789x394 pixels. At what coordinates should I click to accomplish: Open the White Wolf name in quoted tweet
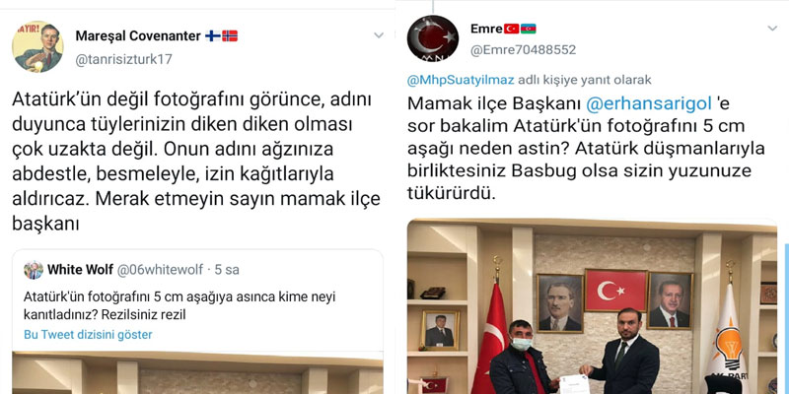coord(80,270)
